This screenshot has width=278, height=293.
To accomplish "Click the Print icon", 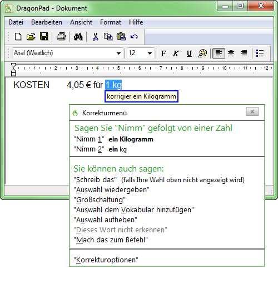I will click(x=61, y=36).
